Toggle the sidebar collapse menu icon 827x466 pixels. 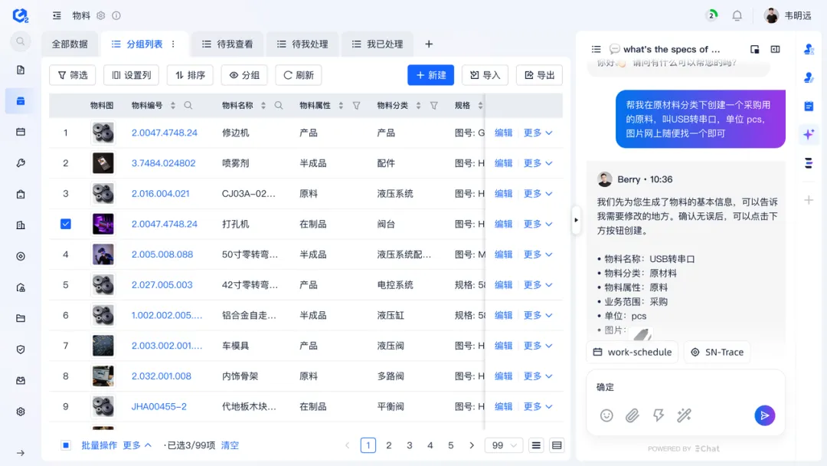click(57, 16)
